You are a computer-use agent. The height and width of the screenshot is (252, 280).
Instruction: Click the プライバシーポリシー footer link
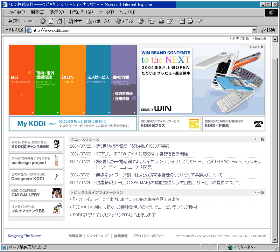(148, 236)
